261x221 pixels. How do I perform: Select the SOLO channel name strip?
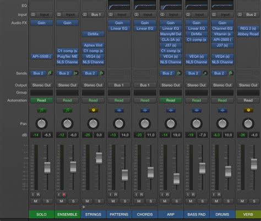coord(41,214)
